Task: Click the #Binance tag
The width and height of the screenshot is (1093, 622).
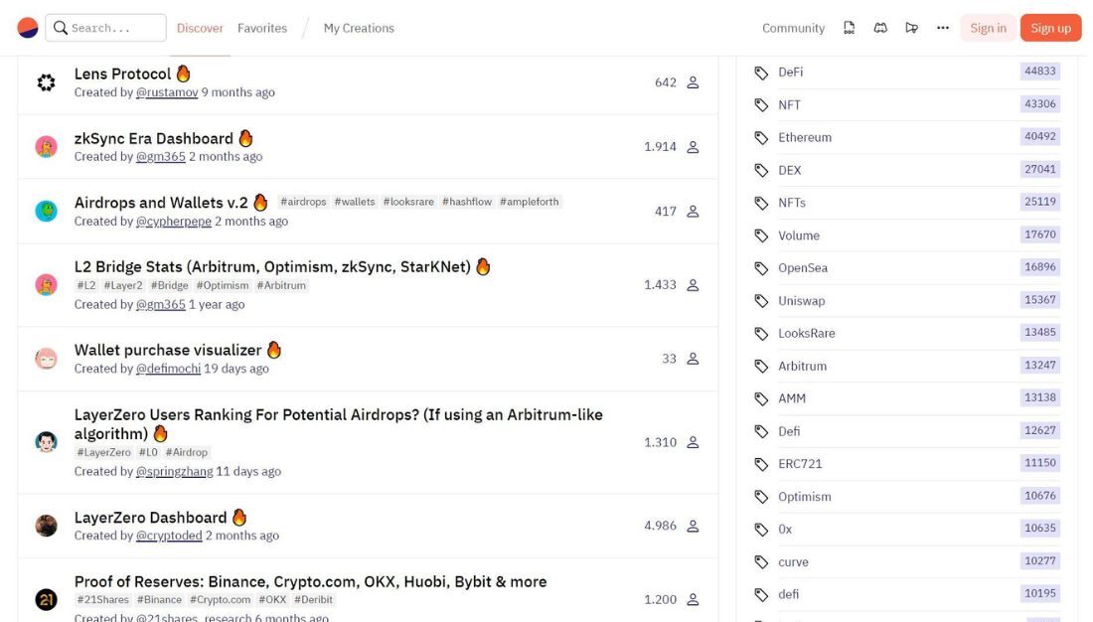Action: click(x=159, y=600)
